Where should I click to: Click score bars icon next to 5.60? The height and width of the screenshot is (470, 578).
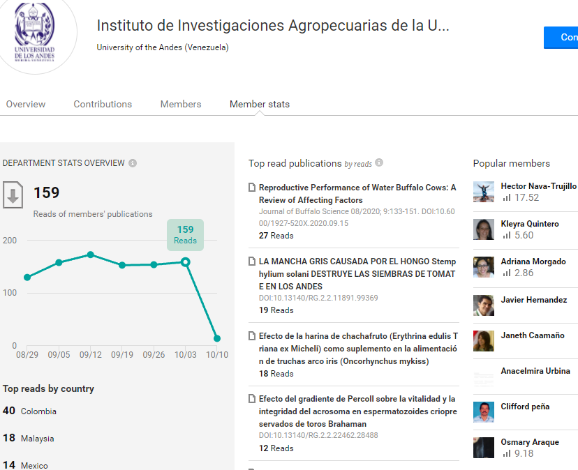point(507,236)
